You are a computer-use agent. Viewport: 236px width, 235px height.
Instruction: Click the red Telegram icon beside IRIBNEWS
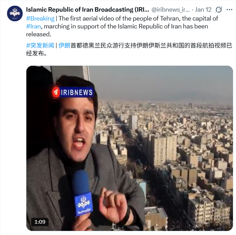tap(55, 92)
